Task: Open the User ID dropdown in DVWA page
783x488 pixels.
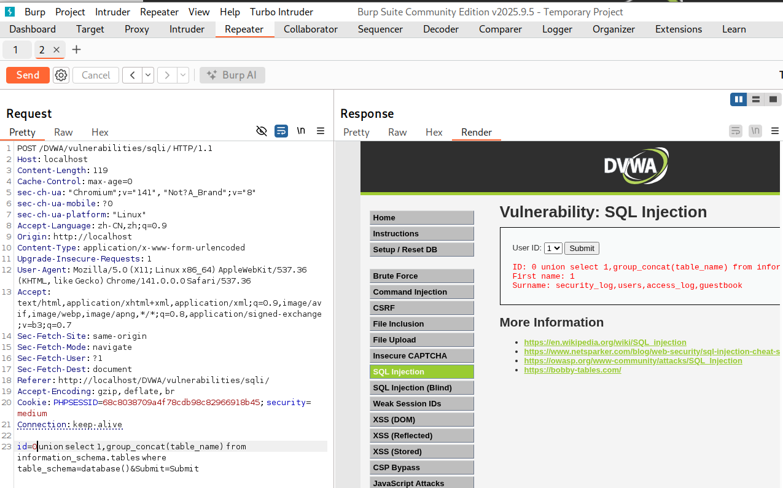Action: coord(553,248)
